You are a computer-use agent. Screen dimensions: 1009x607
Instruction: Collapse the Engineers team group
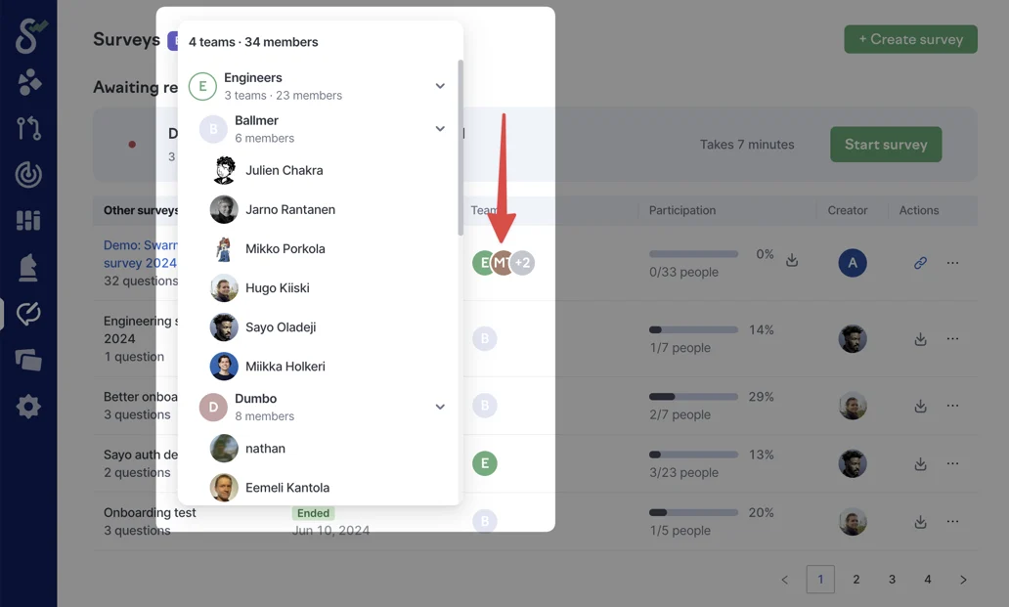440,85
